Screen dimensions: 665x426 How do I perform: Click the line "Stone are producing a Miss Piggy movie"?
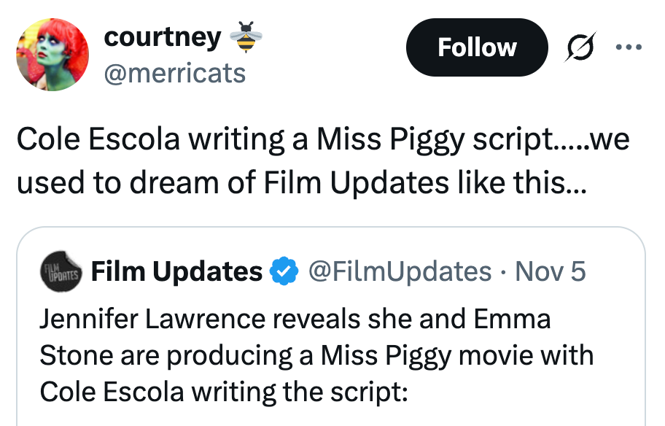click(316, 356)
